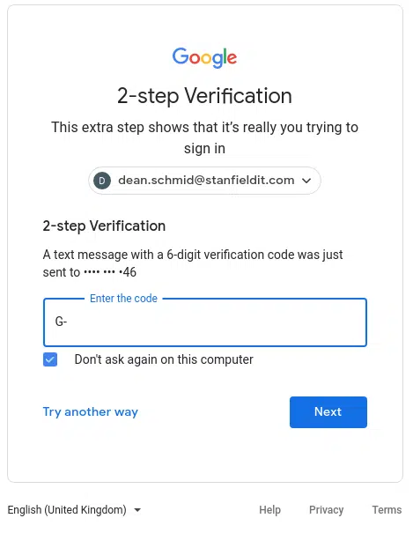Click the bold 2-step Verification subheading
The image size is (413, 533).
point(104,226)
